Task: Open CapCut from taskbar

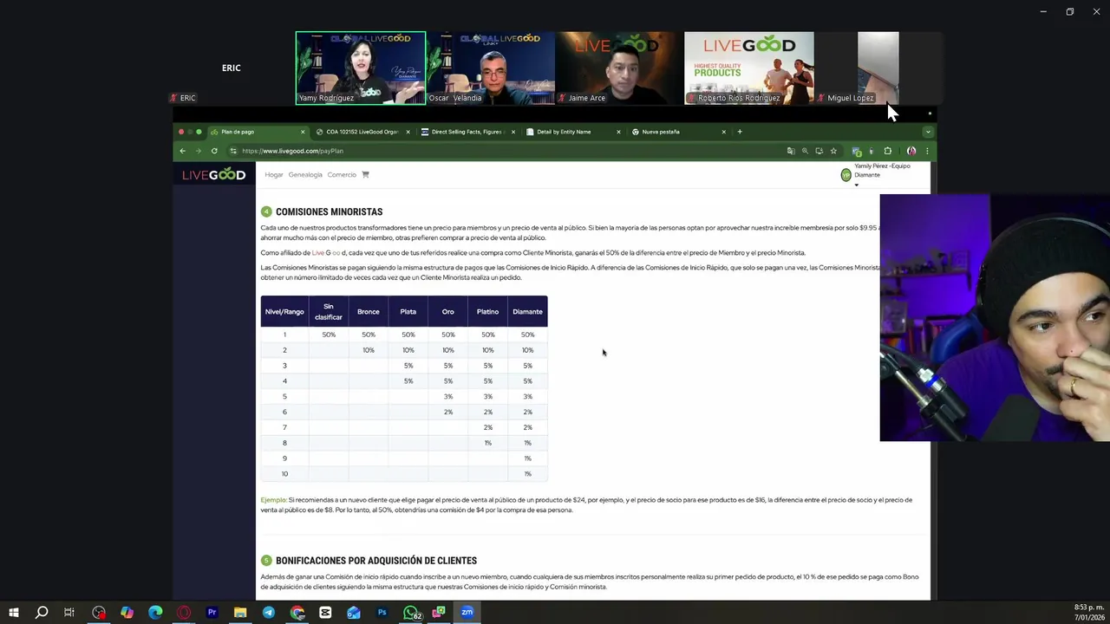Action: pyautogui.click(x=325, y=613)
